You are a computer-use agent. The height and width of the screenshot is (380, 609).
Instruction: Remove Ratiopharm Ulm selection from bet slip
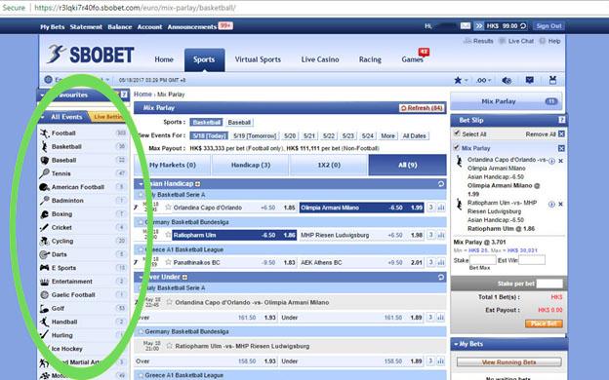560,204
